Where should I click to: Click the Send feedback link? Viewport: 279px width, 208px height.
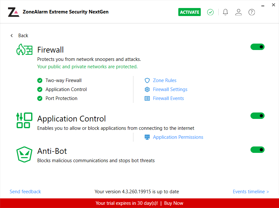tap(25, 192)
